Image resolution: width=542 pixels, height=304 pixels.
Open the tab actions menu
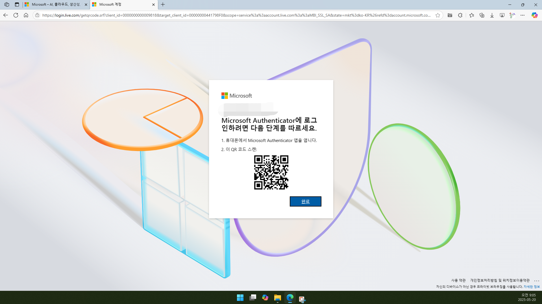point(17,5)
